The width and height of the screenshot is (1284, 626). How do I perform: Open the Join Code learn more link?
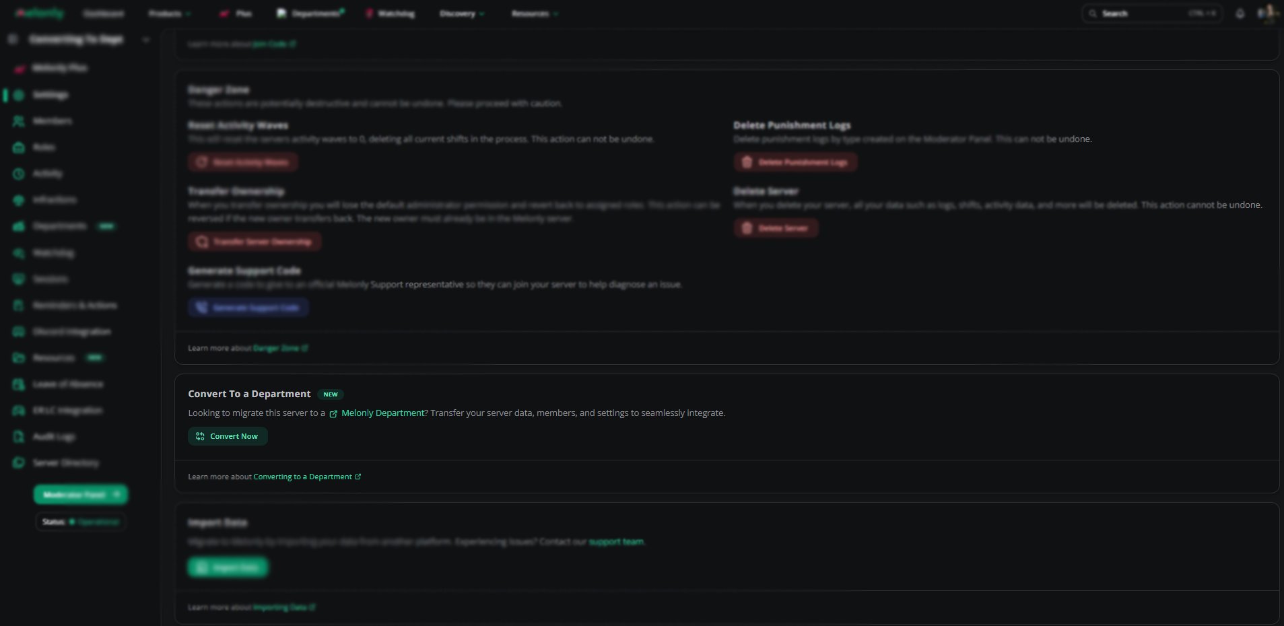point(274,44)
